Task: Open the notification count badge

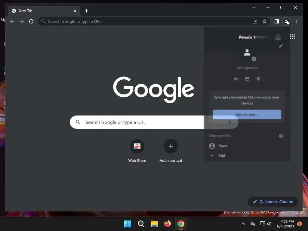Action: click(300, 223)
